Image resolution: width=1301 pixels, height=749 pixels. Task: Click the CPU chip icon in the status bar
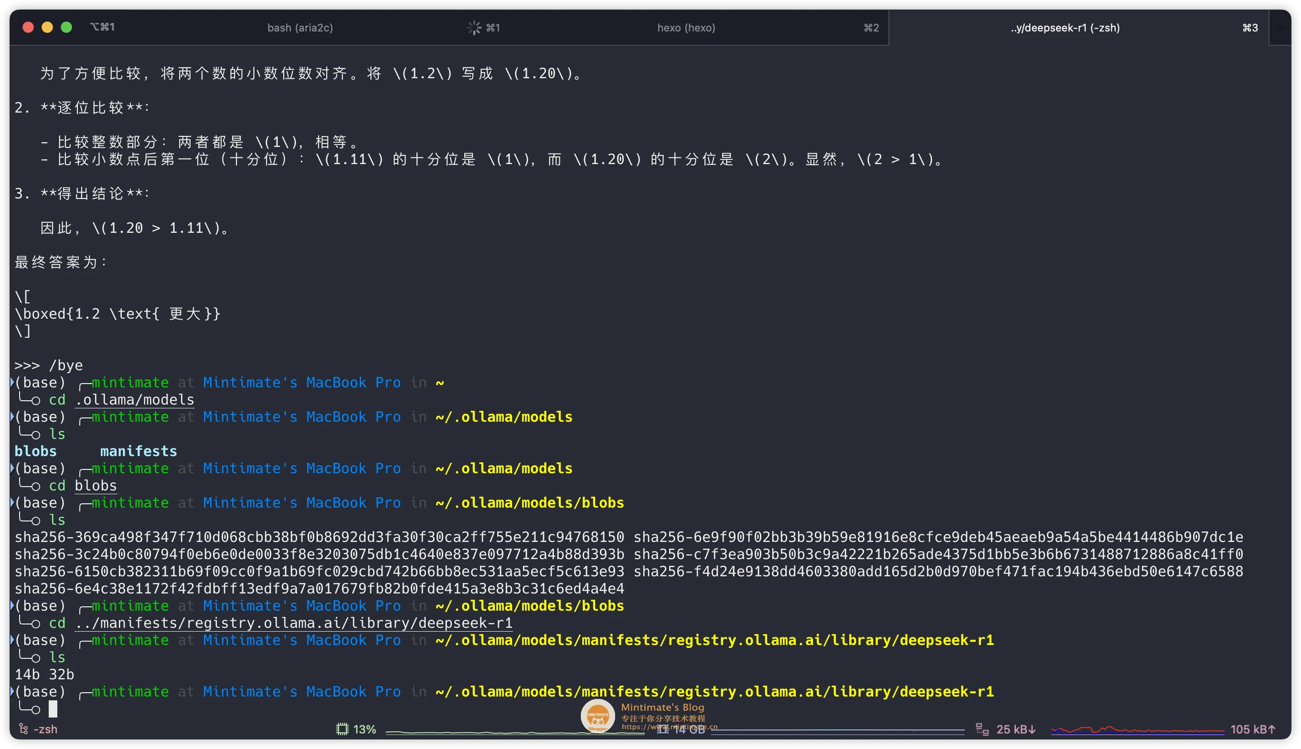342,729
